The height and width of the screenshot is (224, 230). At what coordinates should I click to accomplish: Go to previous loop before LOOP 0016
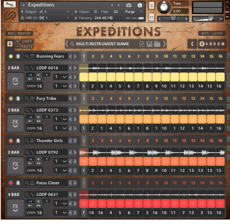pos(70,68)
